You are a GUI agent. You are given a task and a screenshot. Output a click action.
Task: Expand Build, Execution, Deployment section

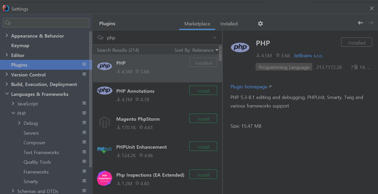click(x=7, y=84)
